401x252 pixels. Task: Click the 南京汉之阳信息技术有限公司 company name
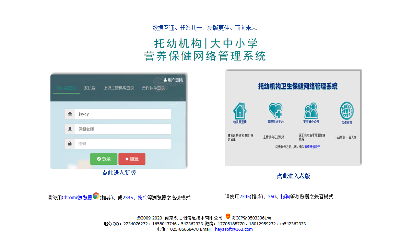[193, 218]
